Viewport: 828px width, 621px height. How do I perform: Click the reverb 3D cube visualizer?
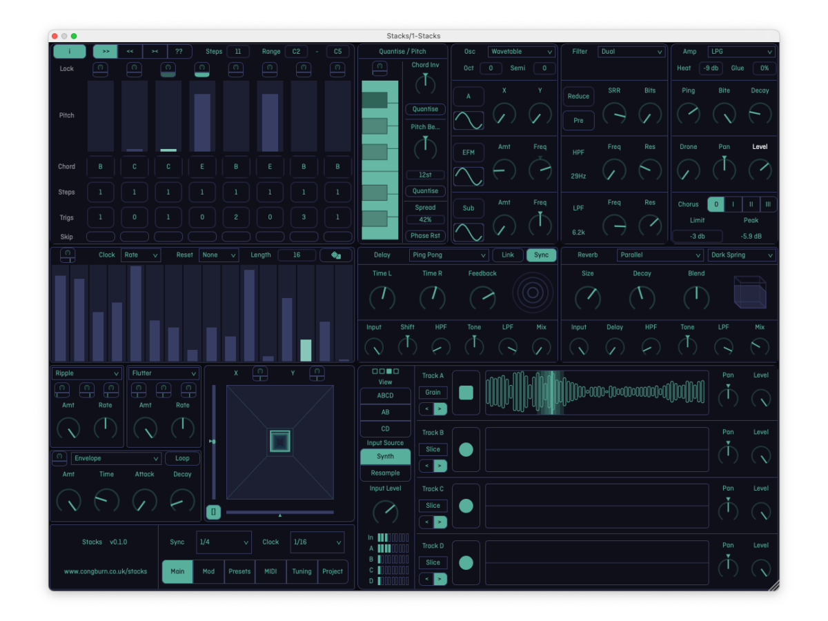pyautogui.click(x=749, y=293)
